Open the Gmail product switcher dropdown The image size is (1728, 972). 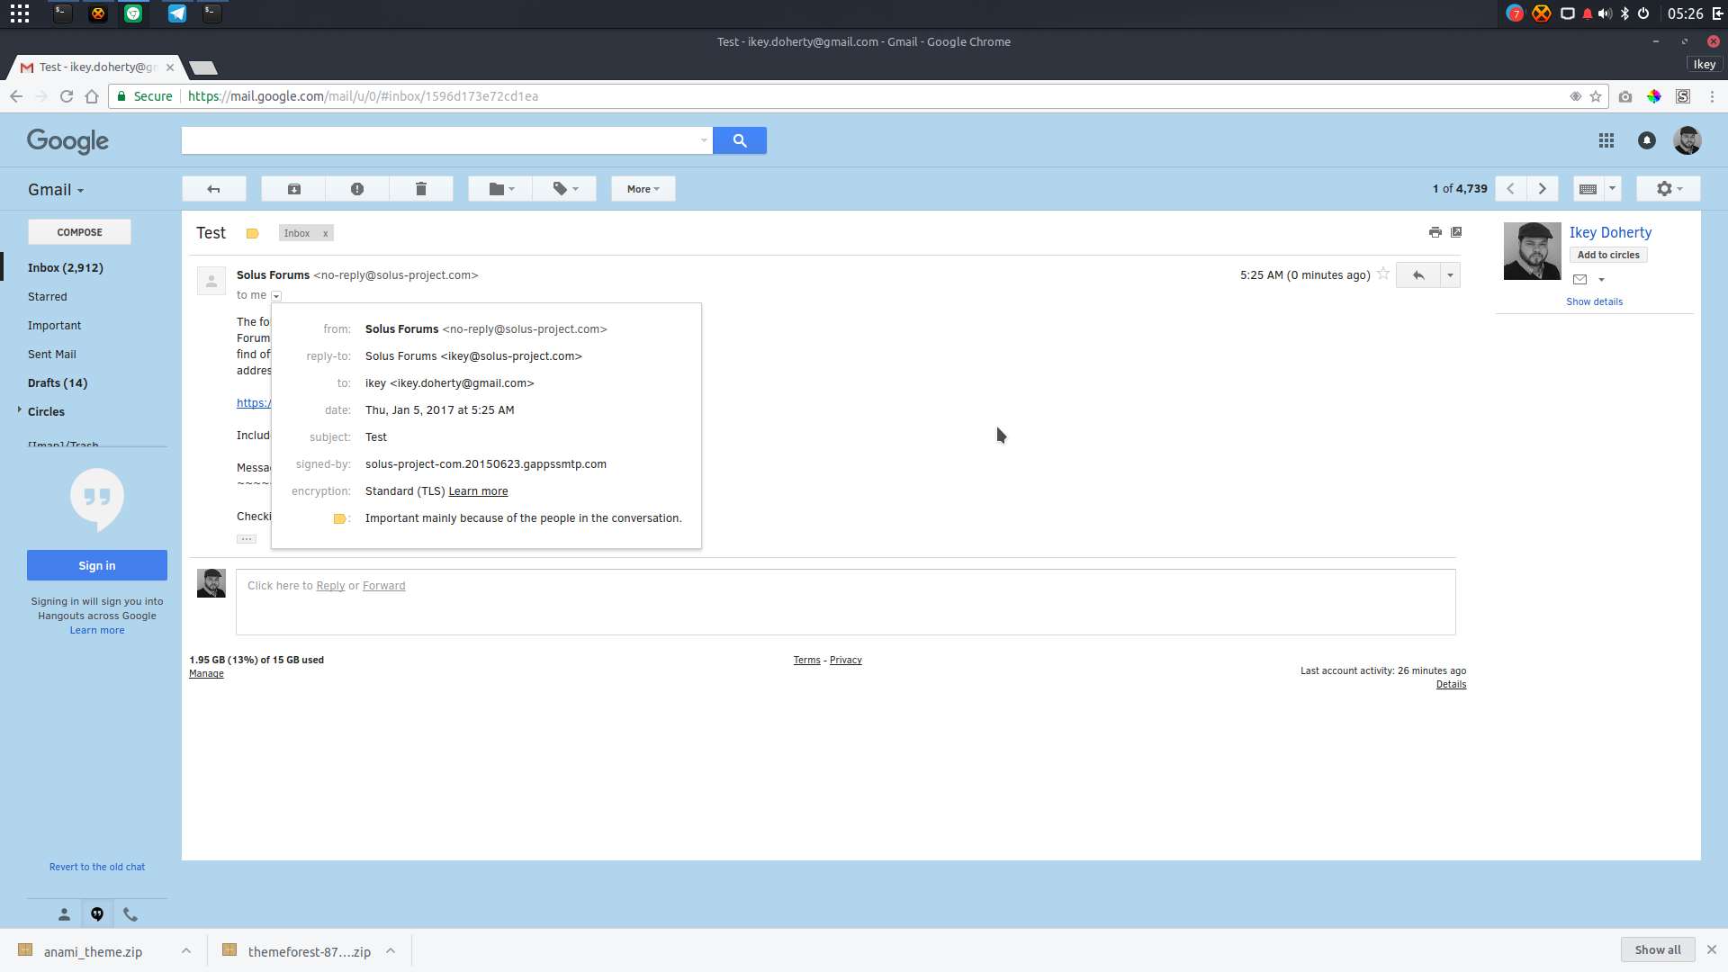pyautogui.click(x=56, y=190)
